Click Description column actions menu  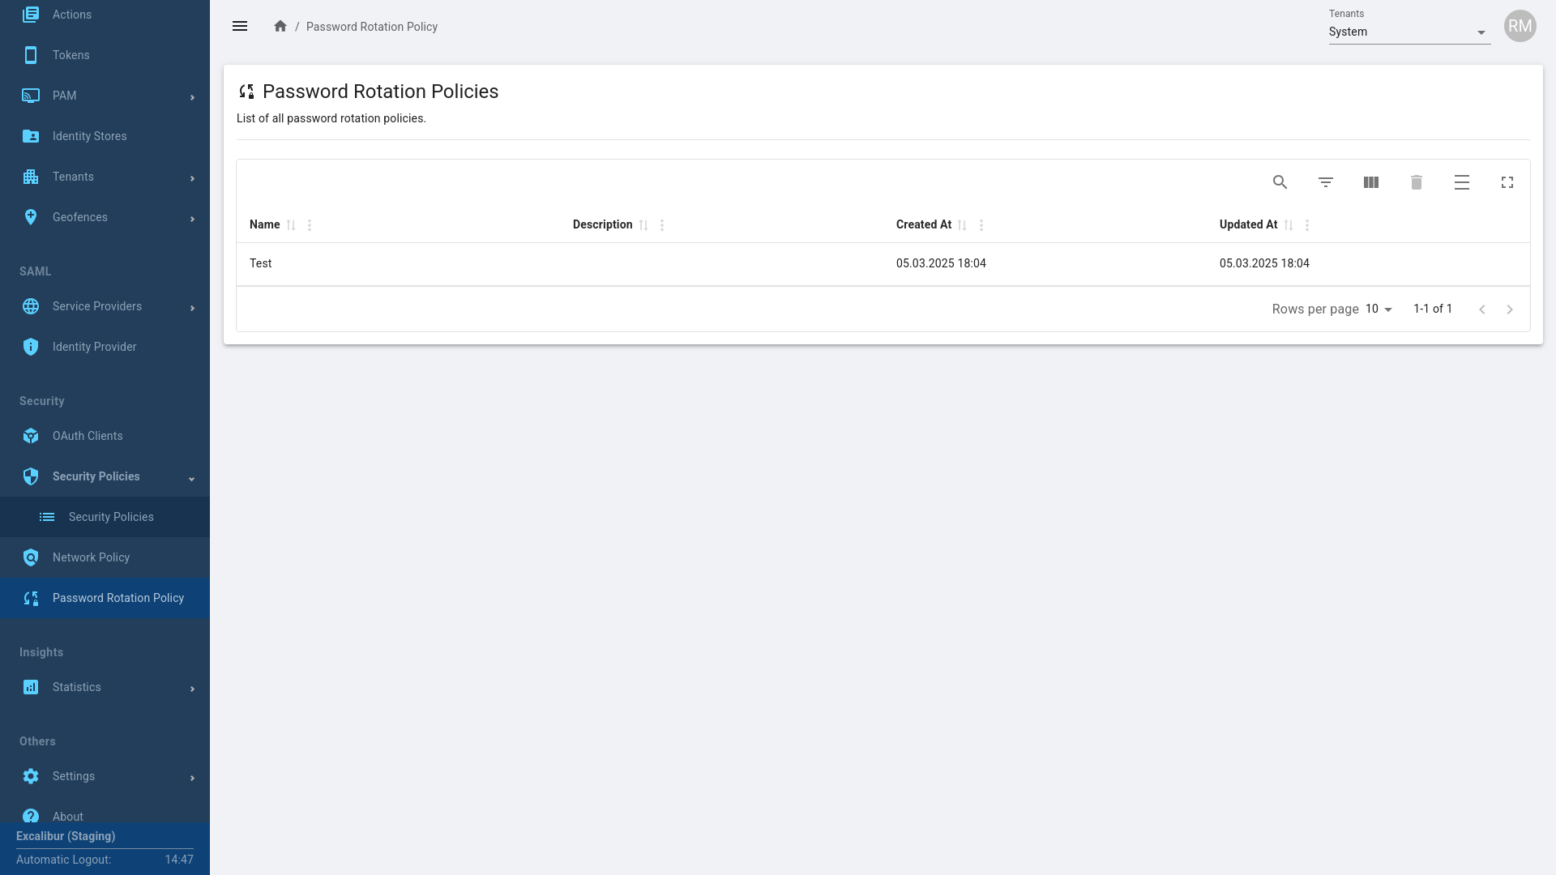pos(662,225)
